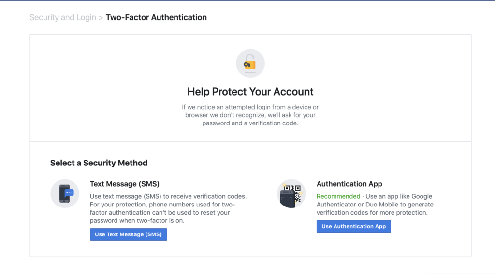Select the Authentication App title
This screenshot has width=495, height=274.
(x=349, y=184)
